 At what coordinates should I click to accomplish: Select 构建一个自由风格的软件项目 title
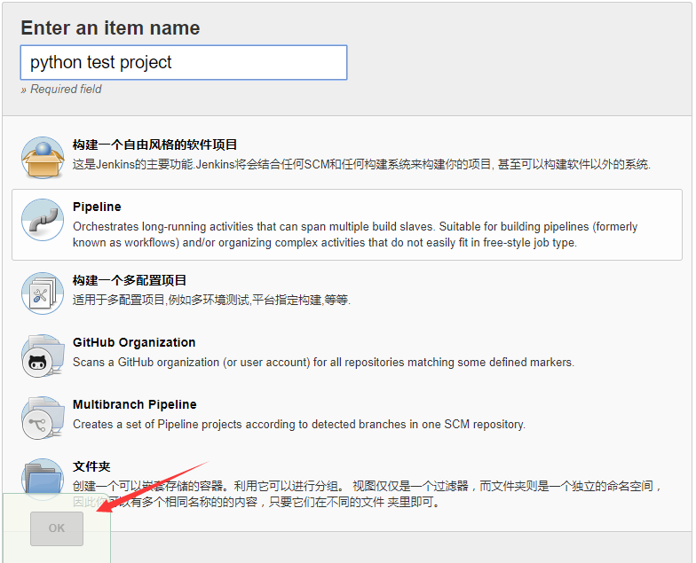(x=154, y=145)
